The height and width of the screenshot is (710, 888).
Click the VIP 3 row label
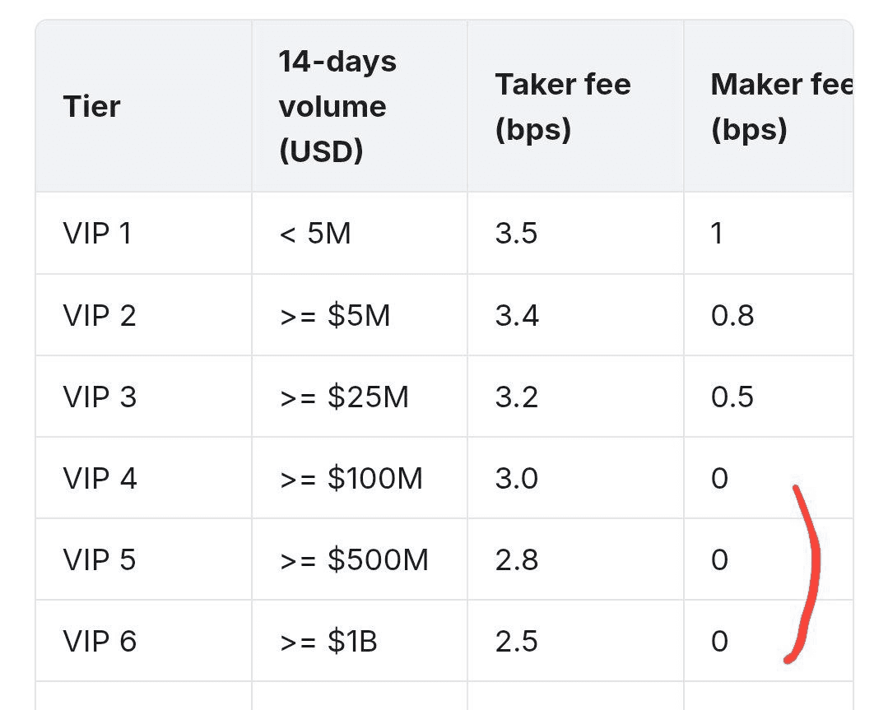(99, 397)
